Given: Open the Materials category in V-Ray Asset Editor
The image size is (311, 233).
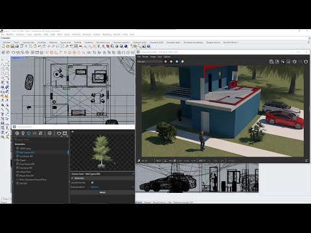Looking at the screenshot, I should point(17,133).
